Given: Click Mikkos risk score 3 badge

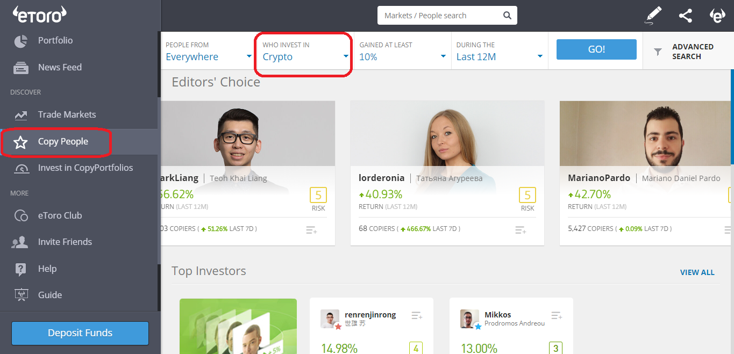Looking at the screenshot, I should [x=555, y=348].
